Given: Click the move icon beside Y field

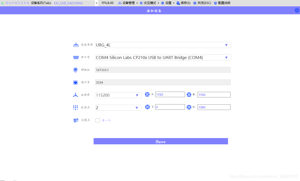Looking at the screenshot, I should click(147, 107).
